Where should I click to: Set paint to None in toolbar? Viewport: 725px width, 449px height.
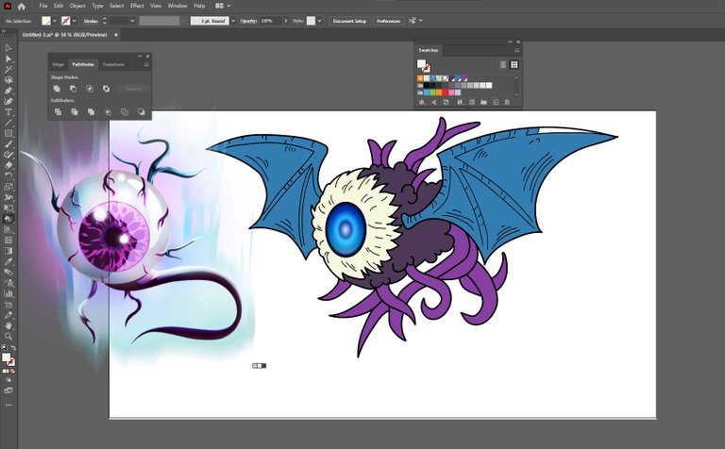click(x=12, y=371)
